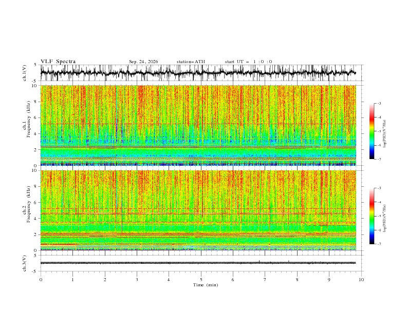Pick the upper PSD color scale bar
This screenshot has height=314, width=407.
point(372,131)
